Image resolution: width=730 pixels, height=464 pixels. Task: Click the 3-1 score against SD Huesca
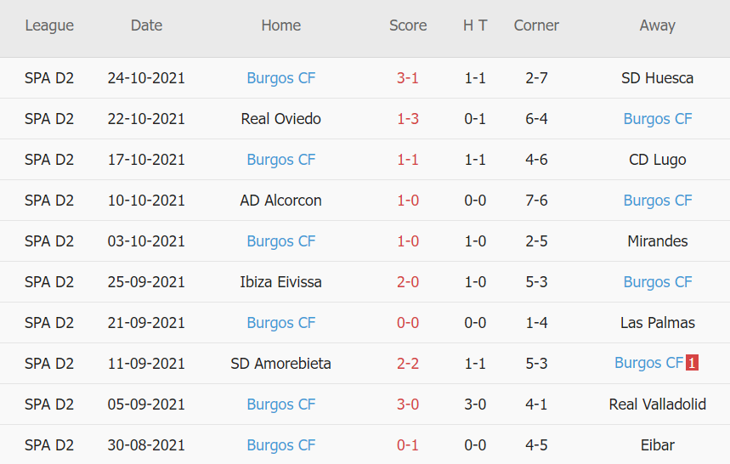tap(408, 78)
